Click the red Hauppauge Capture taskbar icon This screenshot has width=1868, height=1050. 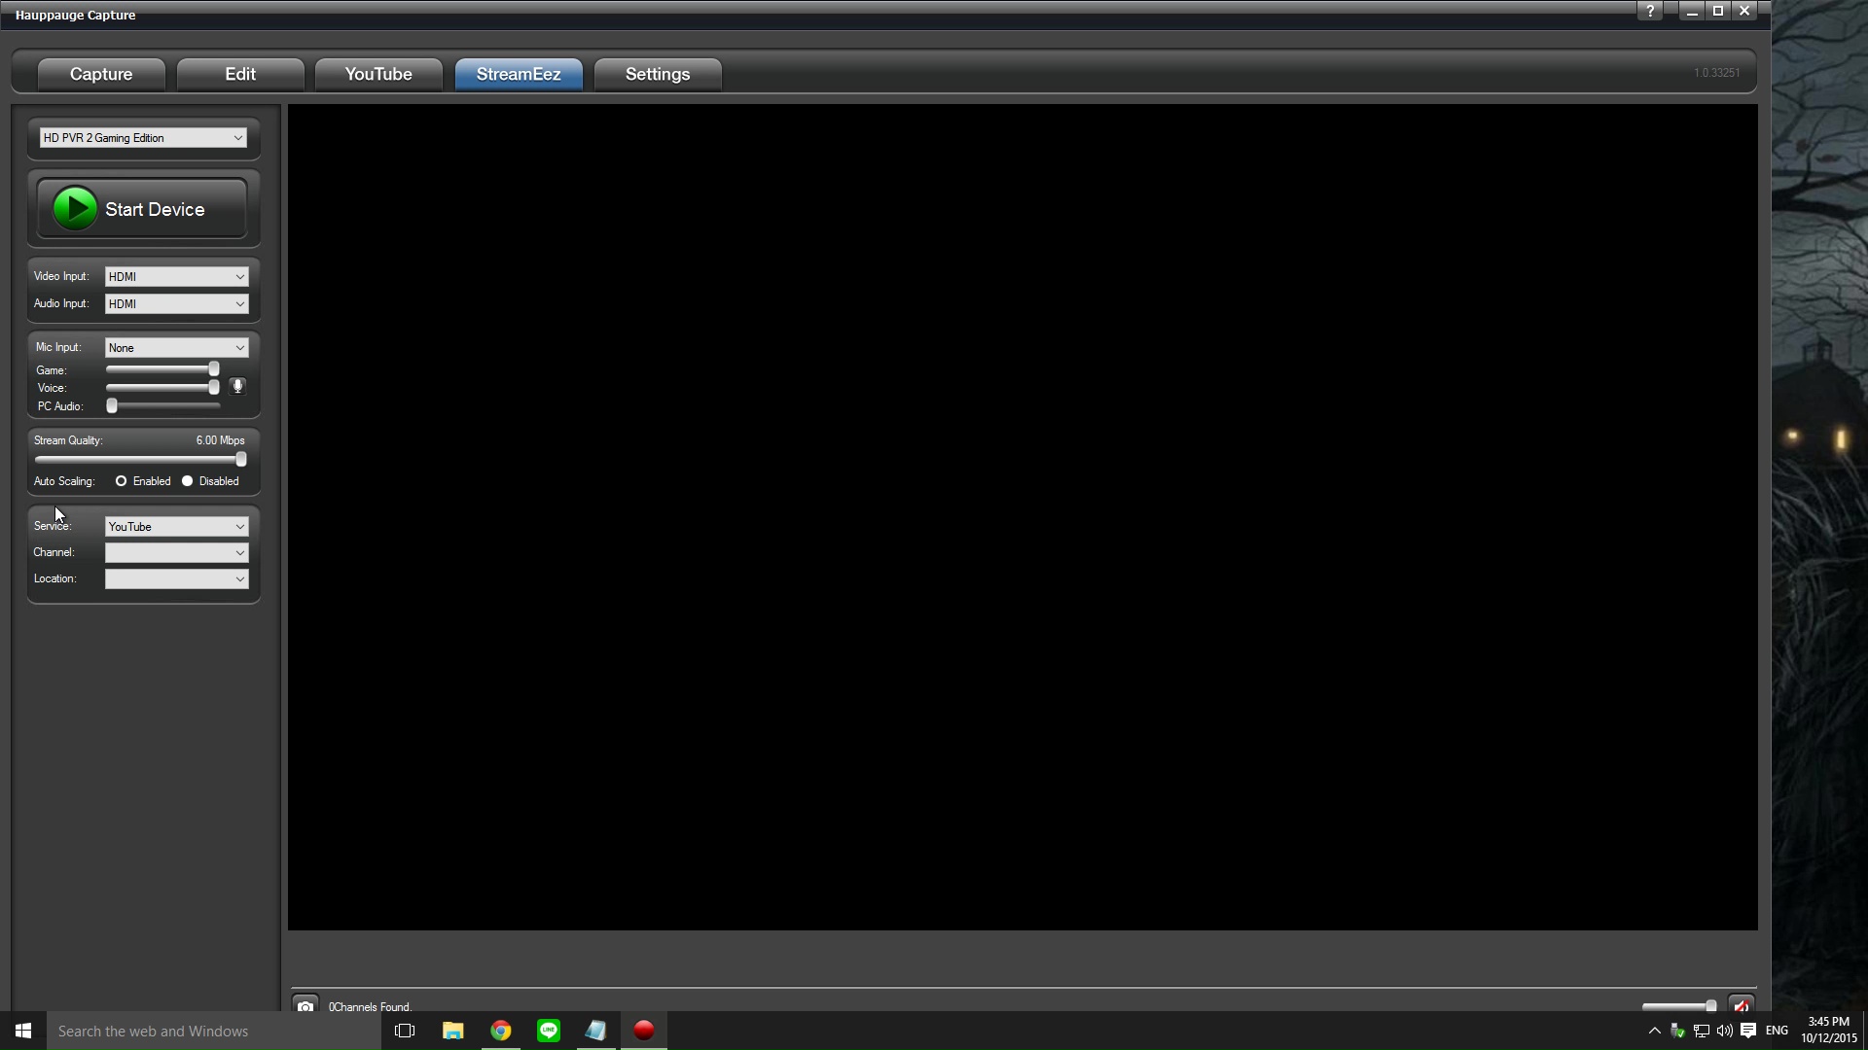[644, 1031]
